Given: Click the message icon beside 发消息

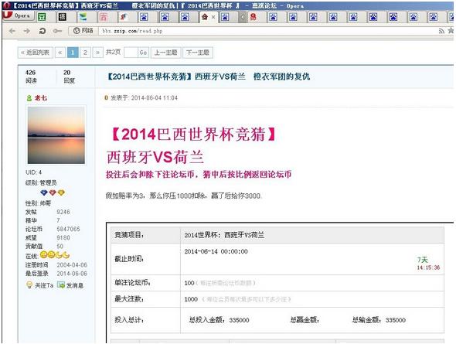Looking at the screenshot, I should coord(61,285).
